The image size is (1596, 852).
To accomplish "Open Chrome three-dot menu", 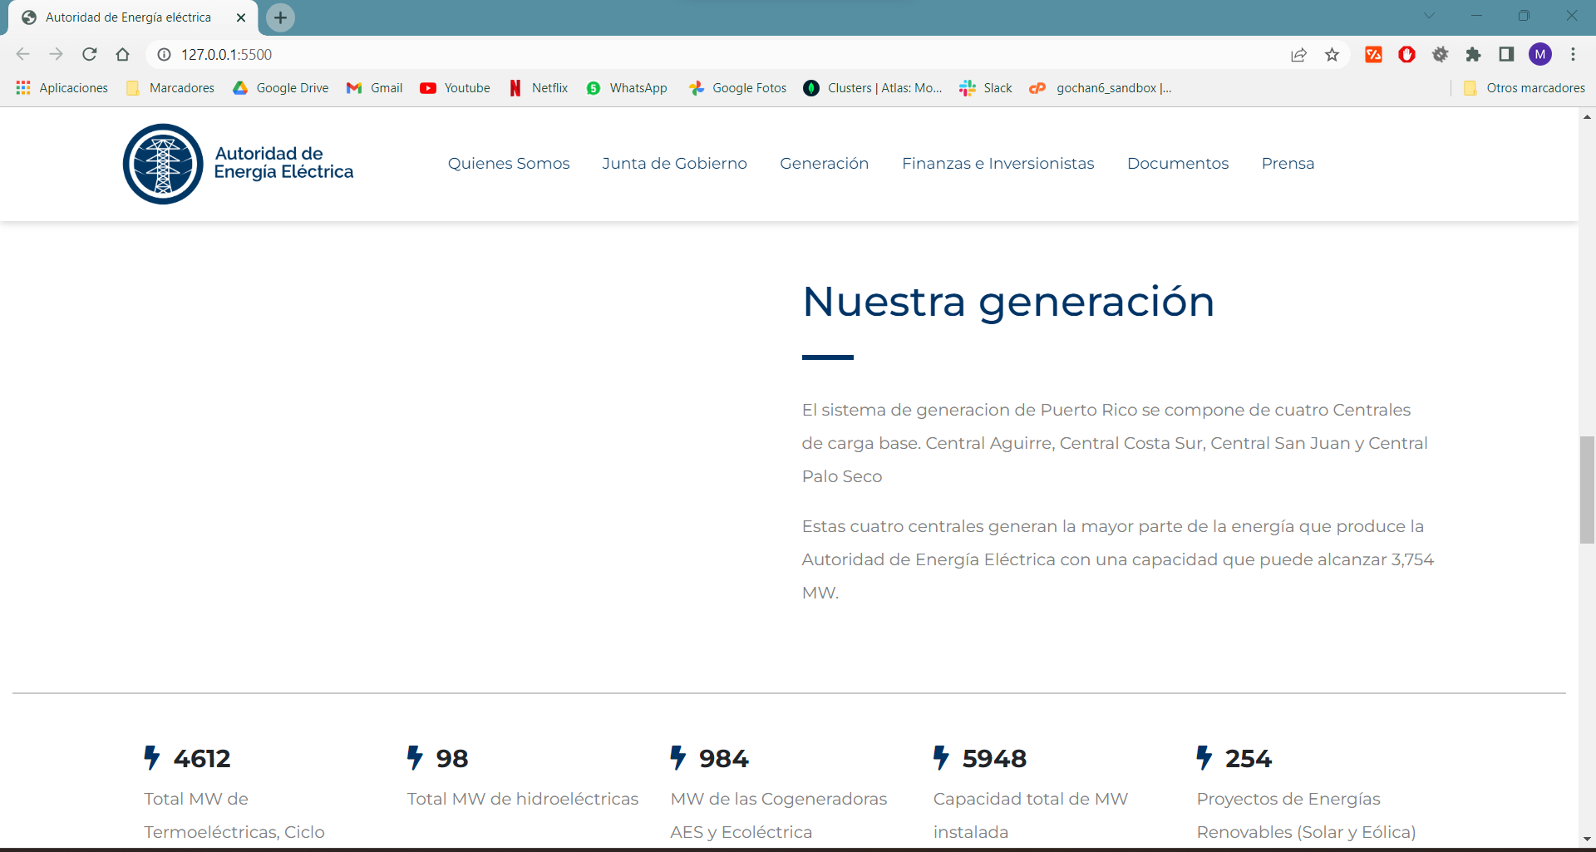I will pos(1573,55).
